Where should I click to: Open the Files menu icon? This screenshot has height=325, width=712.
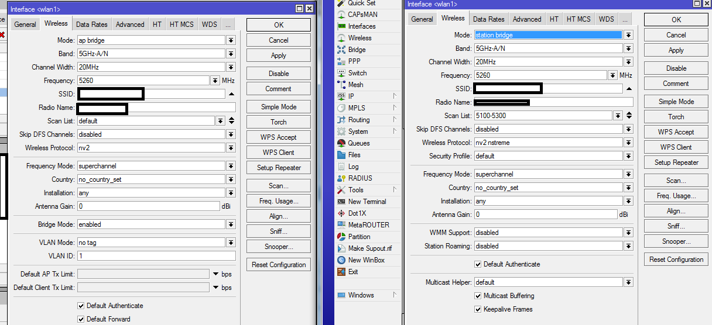342,155
